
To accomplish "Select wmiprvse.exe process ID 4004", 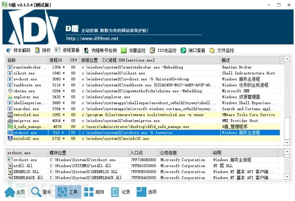I will coord(56,121).
